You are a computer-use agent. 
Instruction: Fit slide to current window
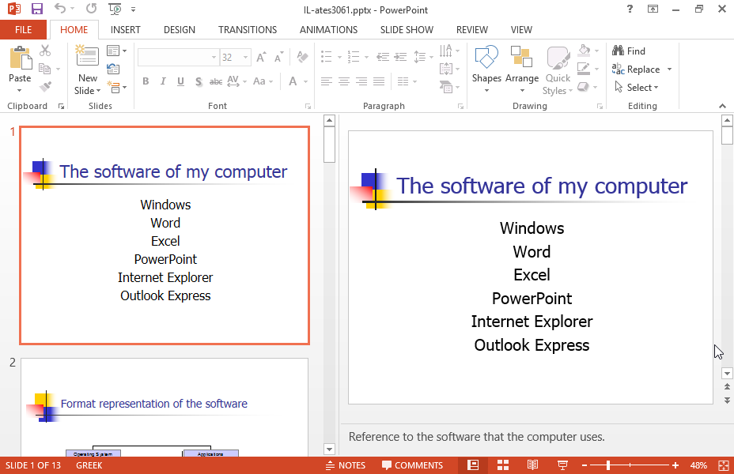click(x=724, y=465)
